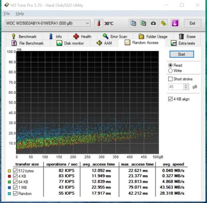Viewport: 207px width, 203px height.
Task: Click the red 4 KB color swatch
Action: tap(9, 176)
